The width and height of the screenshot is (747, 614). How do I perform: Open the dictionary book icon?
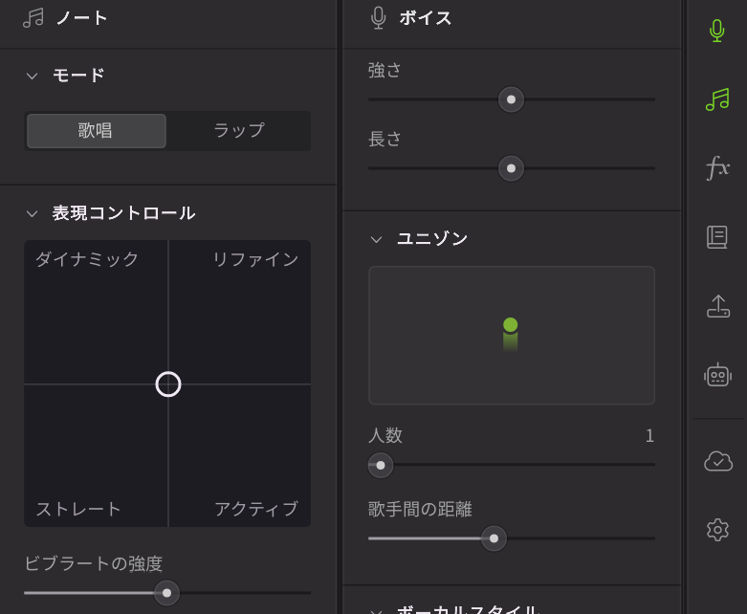point(717,237)
